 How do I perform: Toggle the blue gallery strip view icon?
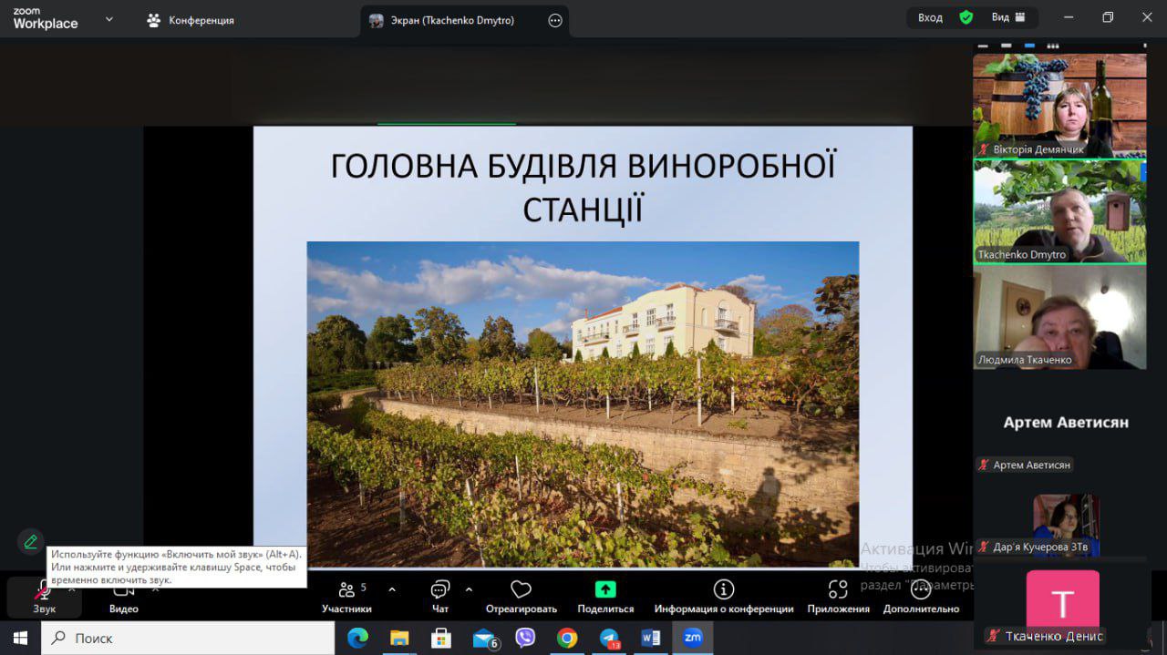1029,45
